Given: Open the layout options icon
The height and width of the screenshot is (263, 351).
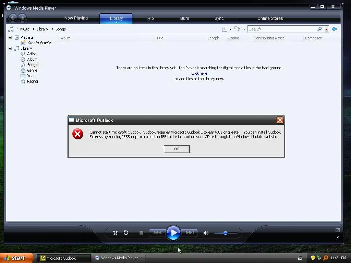Looking at the screenshot, I should pos(225,29).
